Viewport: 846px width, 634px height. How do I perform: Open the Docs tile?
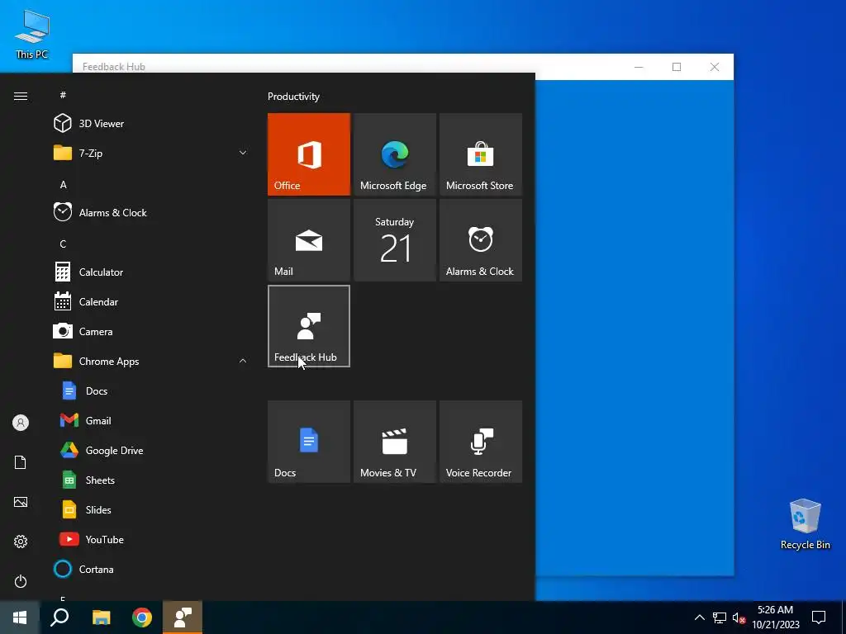click(x=309, y=442)
